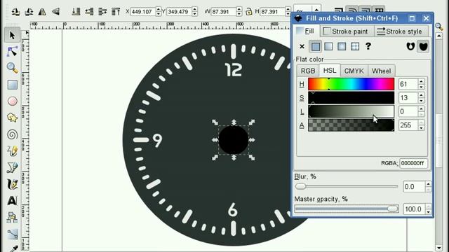This screenshot has height=252, width=449.
Task: Click the H height input field
Action: pos(272,12)
